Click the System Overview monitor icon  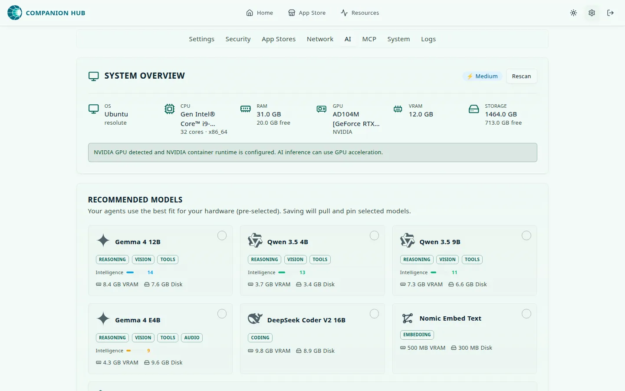[x=93, y=76]
